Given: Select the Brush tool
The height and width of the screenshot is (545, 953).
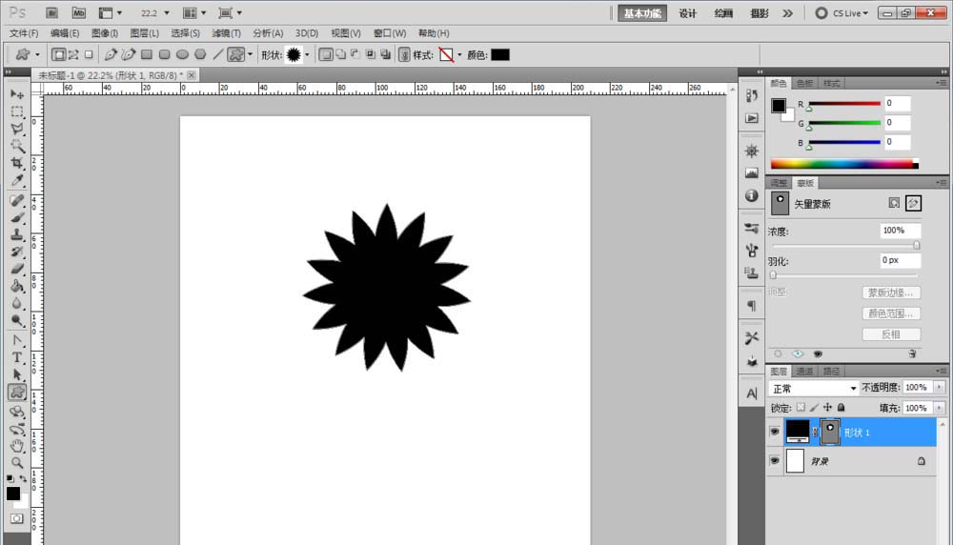Looking at the screenshot, I should [17, 217].
